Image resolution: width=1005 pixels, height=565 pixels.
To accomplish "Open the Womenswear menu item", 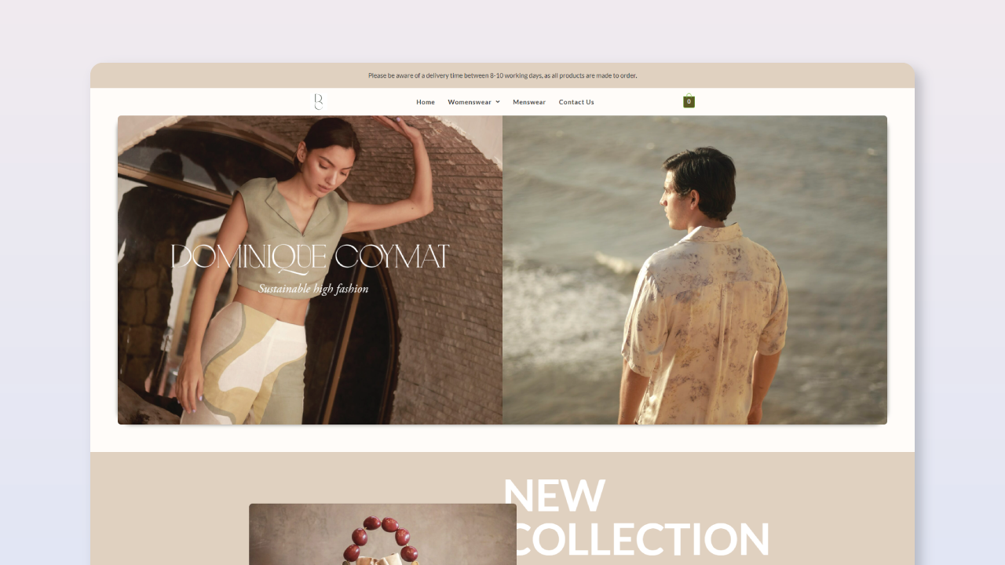I will (x=470, y=102).
